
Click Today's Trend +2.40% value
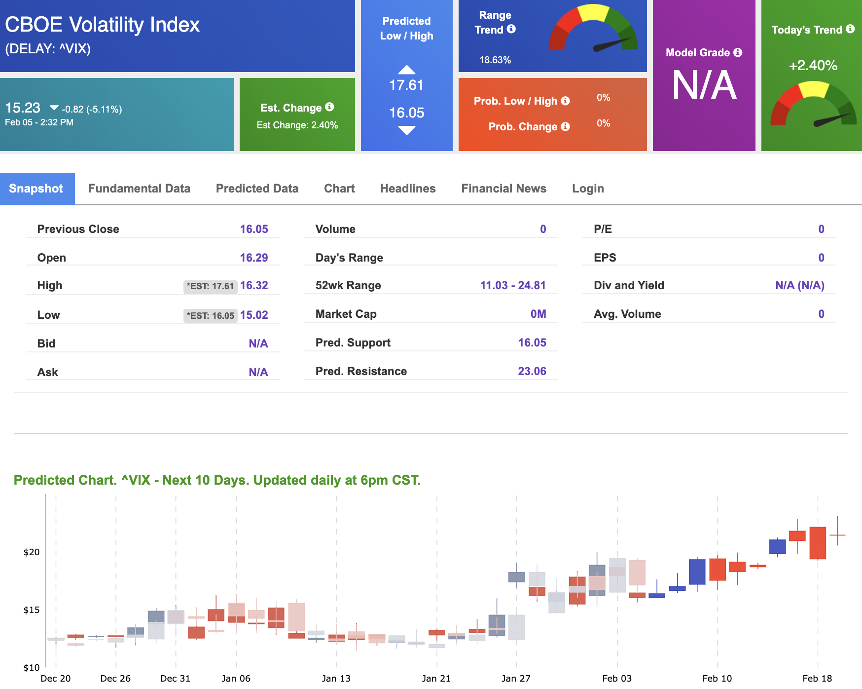(813, 66)
